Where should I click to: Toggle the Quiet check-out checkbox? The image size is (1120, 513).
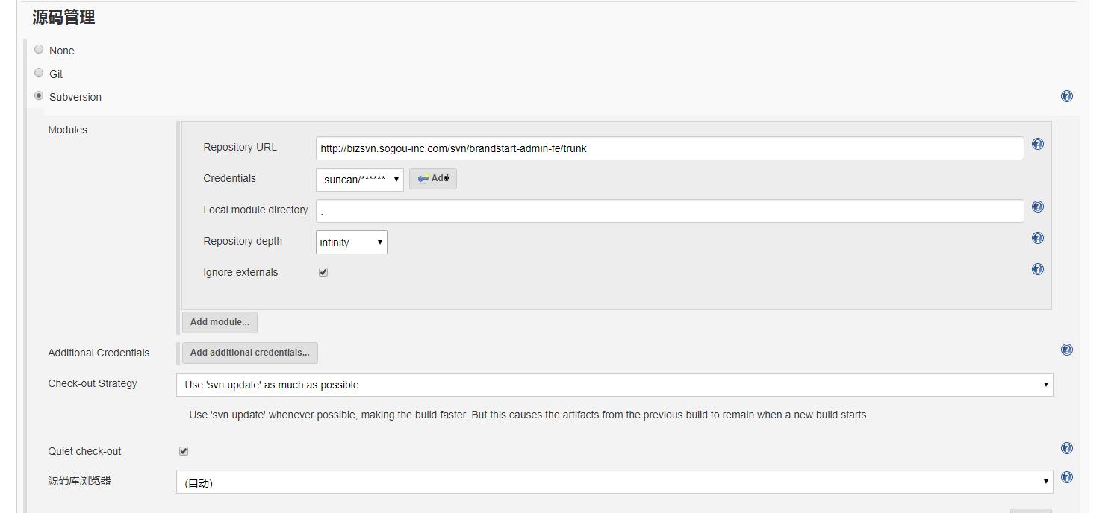click(x=184, y=451)
